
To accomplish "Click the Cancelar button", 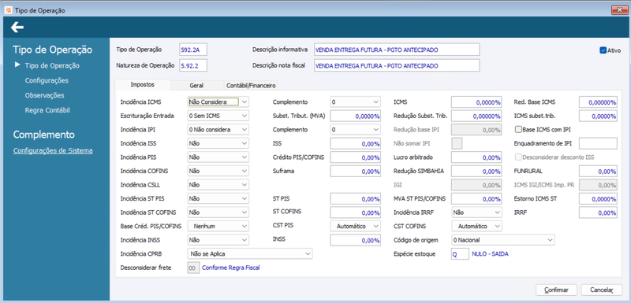I will pos(602,290).
